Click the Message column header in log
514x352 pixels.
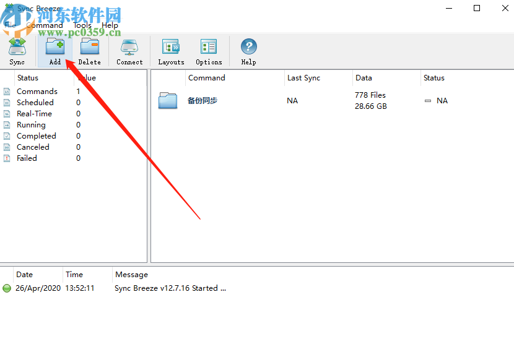point(131,275)
